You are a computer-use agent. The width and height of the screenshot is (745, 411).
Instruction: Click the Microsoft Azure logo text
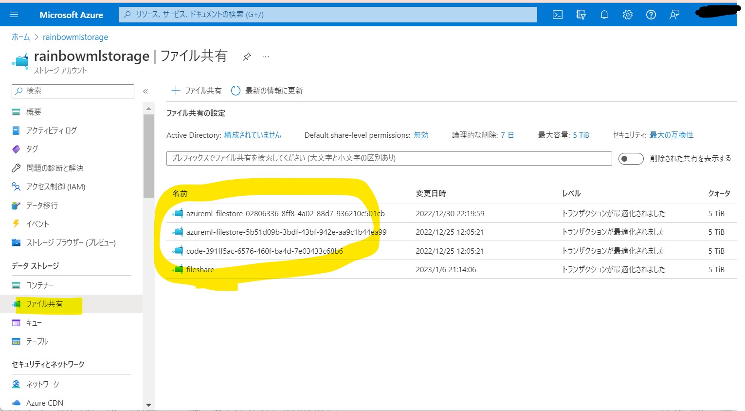pyautogui.click(x=72, y=15)
